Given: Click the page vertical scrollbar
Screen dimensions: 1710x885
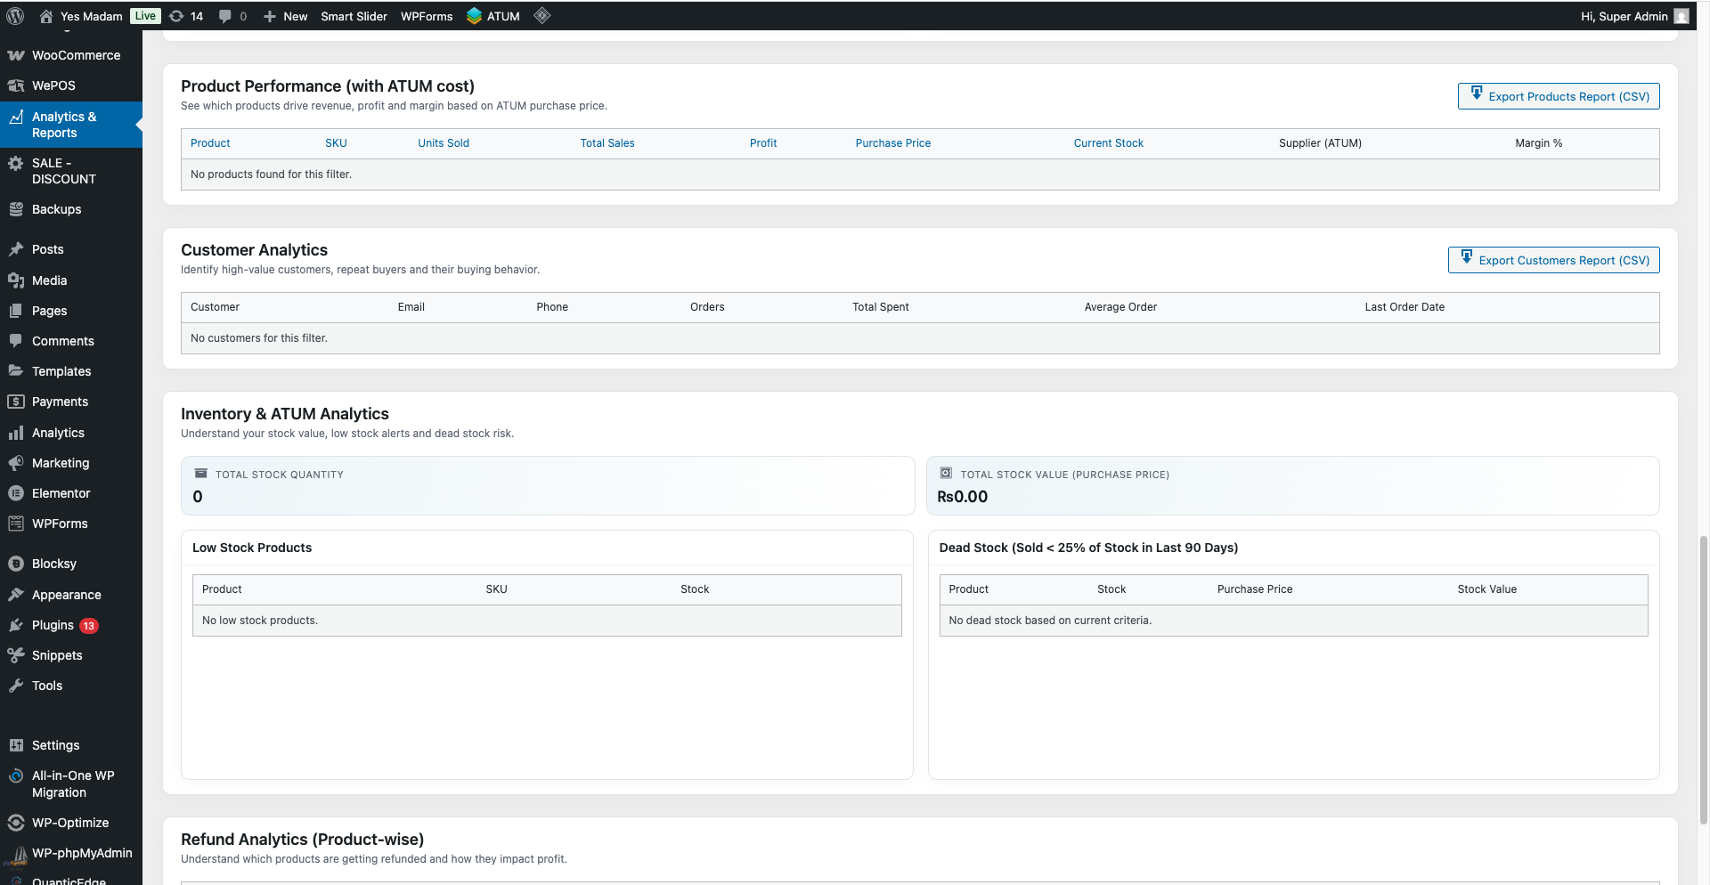Looking at the screenshot, I should pos(1703,677).
